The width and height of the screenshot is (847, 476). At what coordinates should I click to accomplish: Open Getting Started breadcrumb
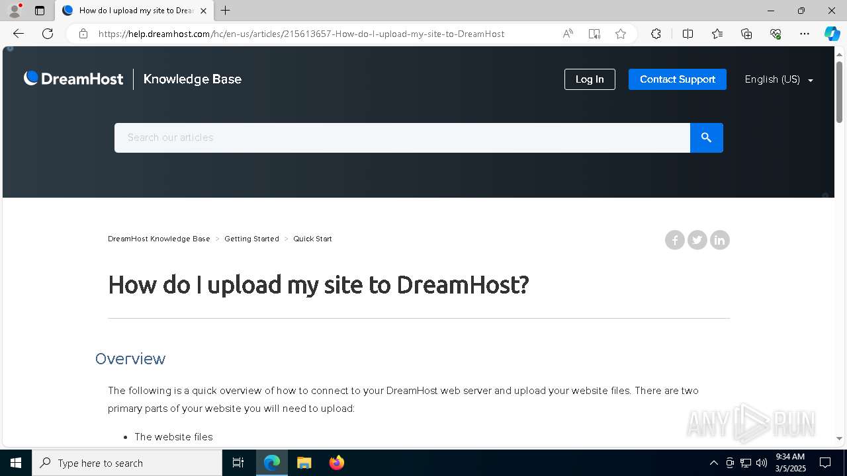click(x=251, y=239)
